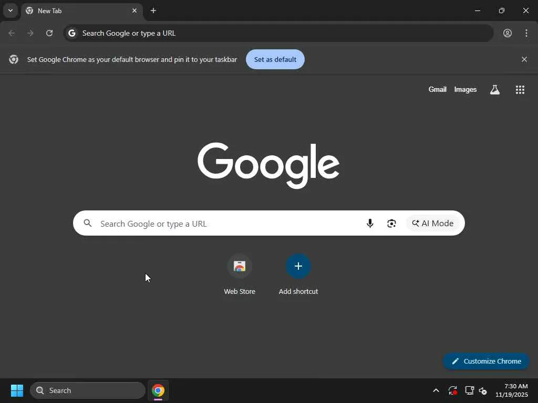Screen dimensions: 538x403
Task: Open Search Labs flask icon
Action: click(x=495, y=90)
